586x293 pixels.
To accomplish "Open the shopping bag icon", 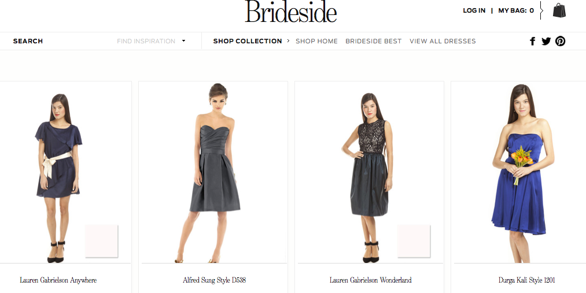I will [559, 10].
